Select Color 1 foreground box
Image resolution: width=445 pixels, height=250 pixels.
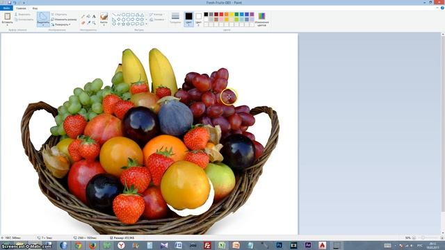188,19
